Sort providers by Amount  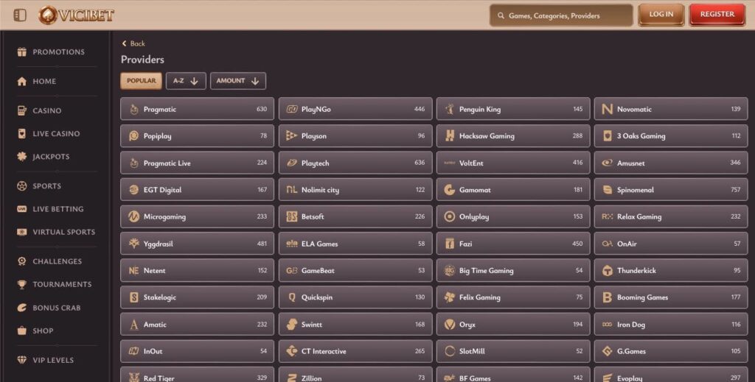(237, 81)
